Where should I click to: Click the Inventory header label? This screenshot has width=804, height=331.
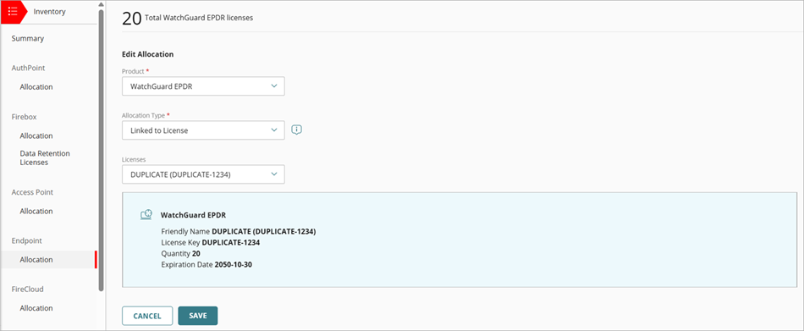(50, 11)
